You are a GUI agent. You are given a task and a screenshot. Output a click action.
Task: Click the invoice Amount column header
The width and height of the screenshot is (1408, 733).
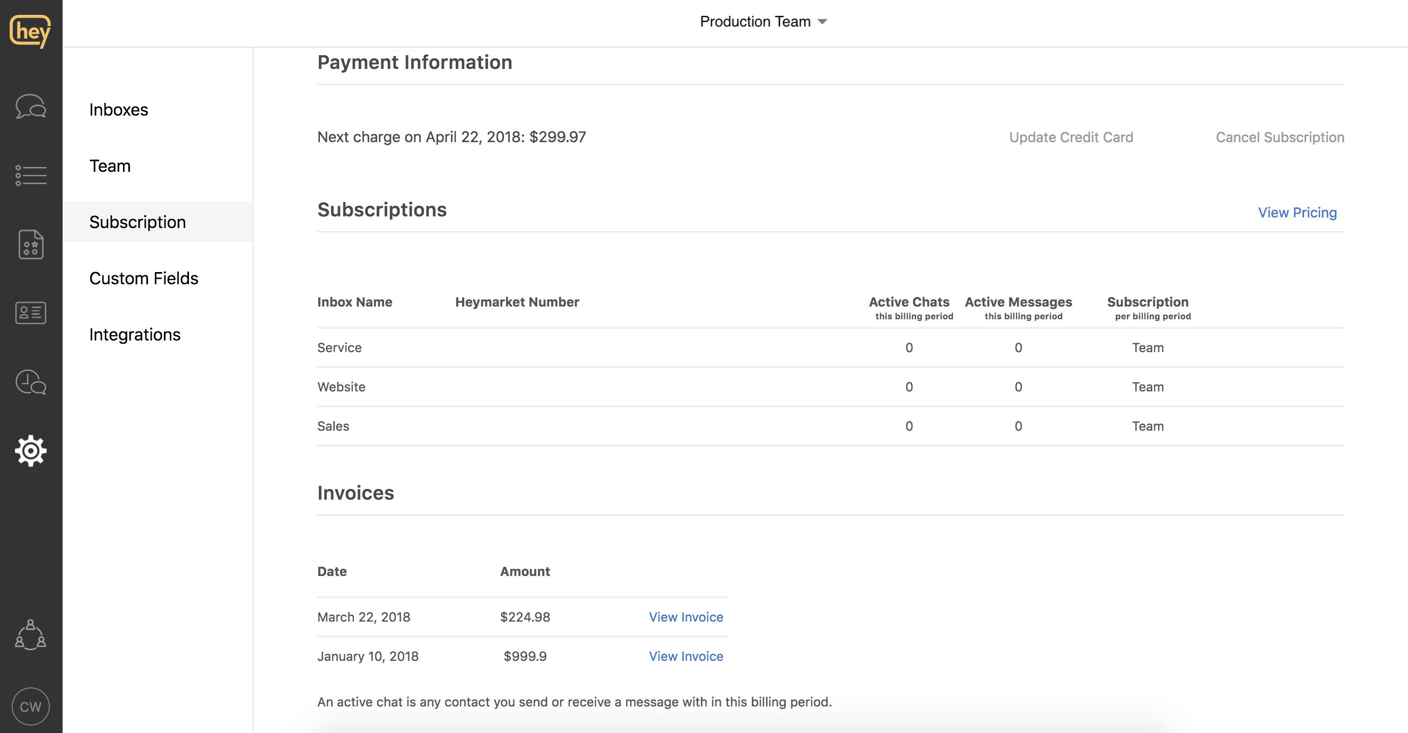point(525,571)
